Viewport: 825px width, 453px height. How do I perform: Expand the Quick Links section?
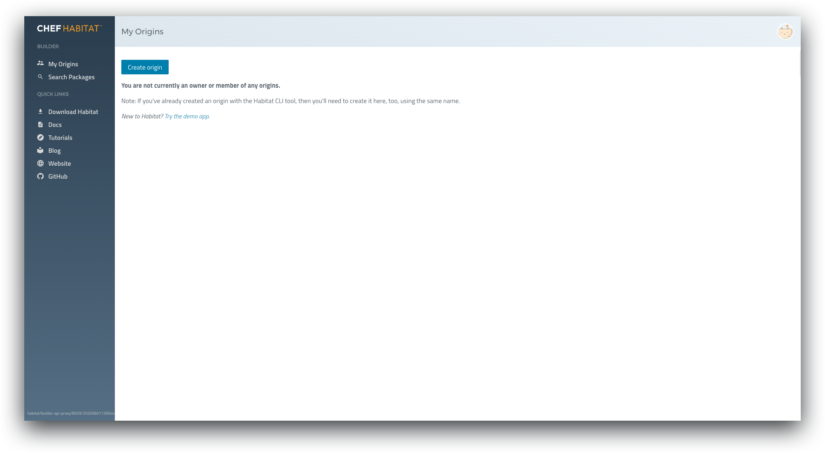53,94
